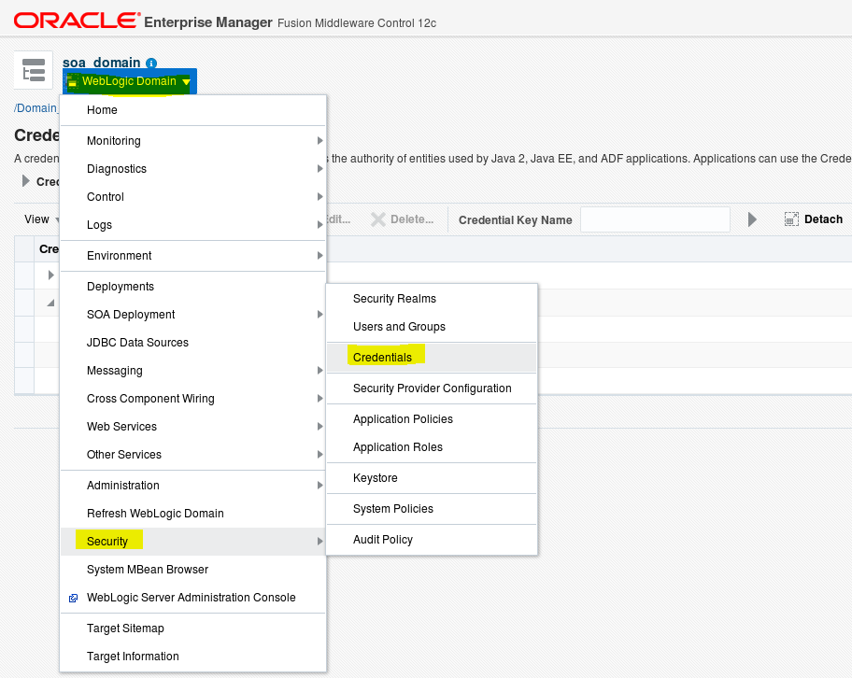Select Security Realms in the submenu
Screen dimensions: 852x678
[432, 299]
